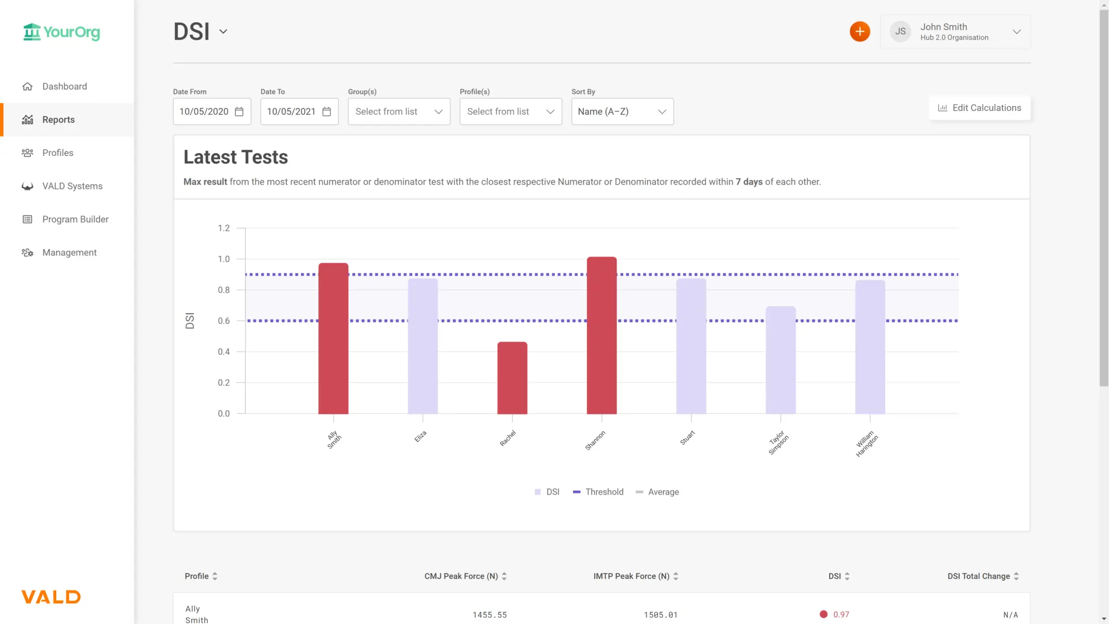This screenshot has height=624, width=1109.
Task: Click the VALD Systems icon
Action: tap(28, 186)
